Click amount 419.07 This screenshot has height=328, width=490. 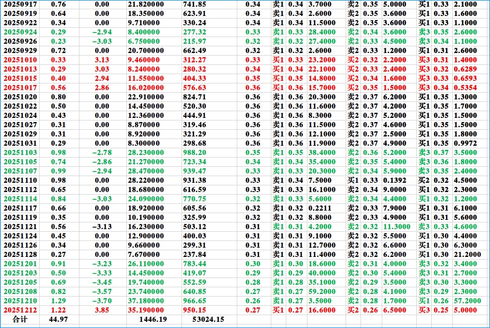(194, 273)
